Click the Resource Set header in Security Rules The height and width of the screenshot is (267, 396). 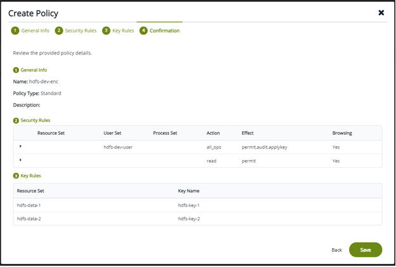tap(51, 133)
